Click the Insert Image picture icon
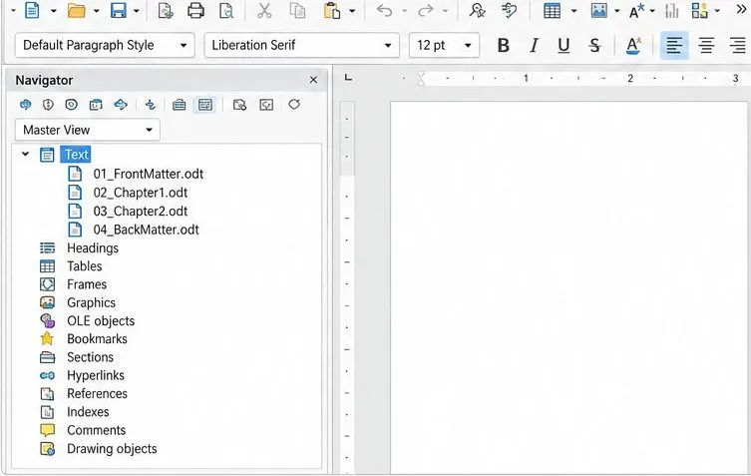The width and height of the screenshot is (751, 476). tap(598, 10)
